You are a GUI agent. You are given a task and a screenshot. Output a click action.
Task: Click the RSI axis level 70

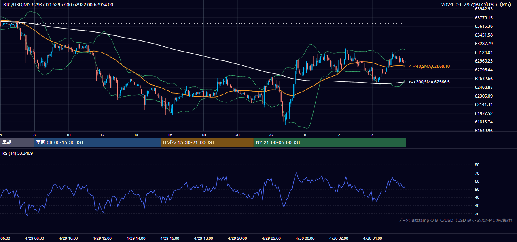coord(477,173)
